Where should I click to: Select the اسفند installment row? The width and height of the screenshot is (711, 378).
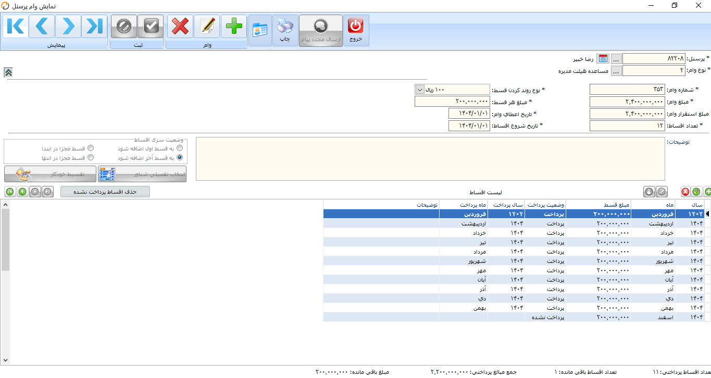[514, 317]
